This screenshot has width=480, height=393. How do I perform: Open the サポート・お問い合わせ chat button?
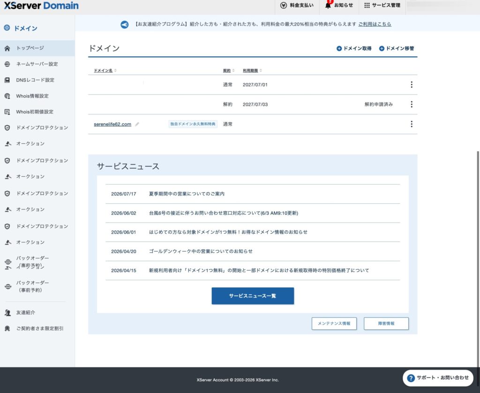pyautogui.click(x=438, y=378)
